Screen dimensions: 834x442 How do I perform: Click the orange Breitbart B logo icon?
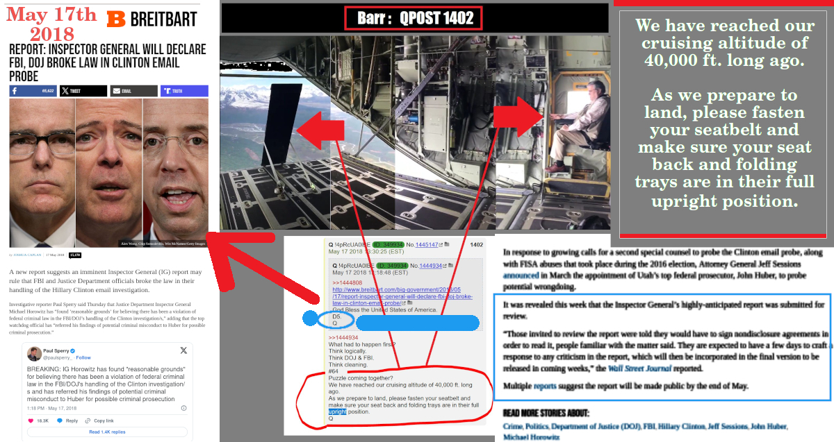pos(116,19)
